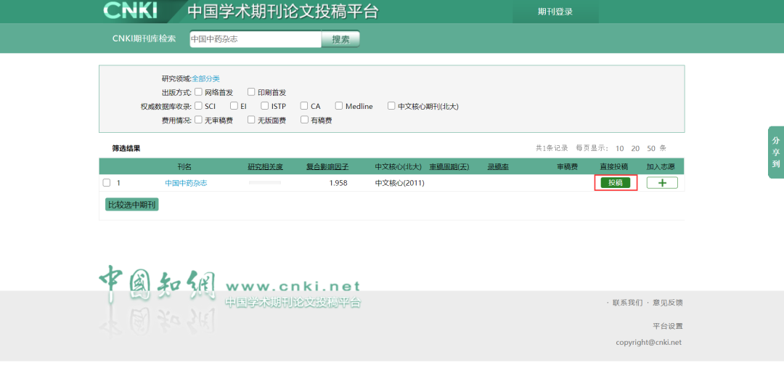Show 20 records per page
784x371 pixels.
(635, 149)
